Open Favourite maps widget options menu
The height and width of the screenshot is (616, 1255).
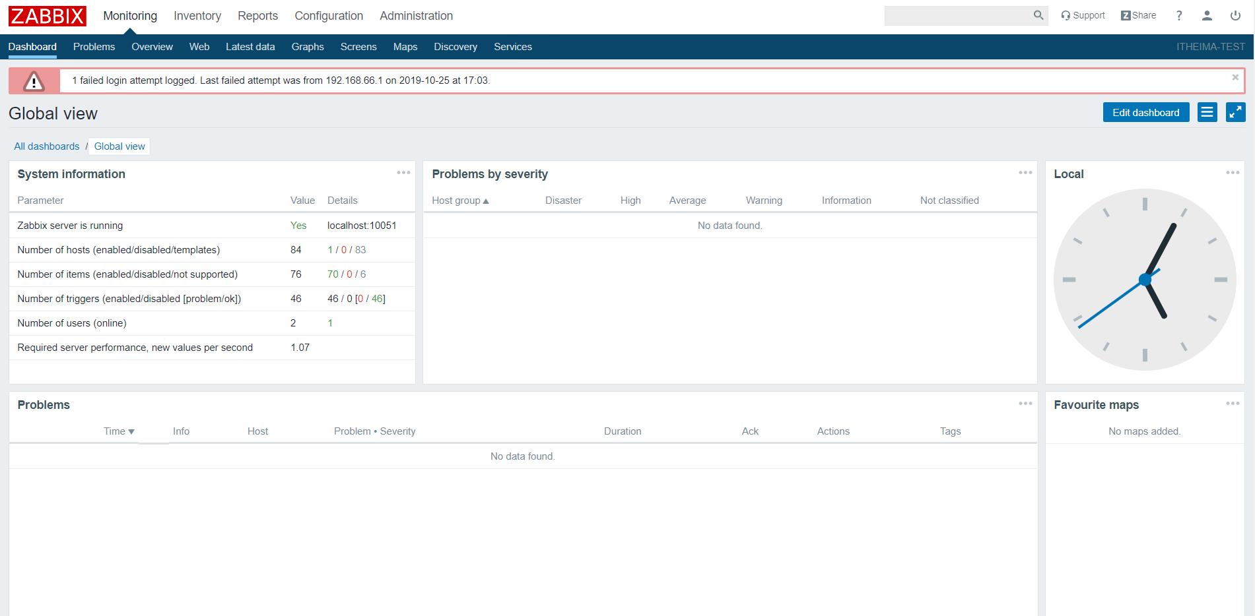point(1232,404)
